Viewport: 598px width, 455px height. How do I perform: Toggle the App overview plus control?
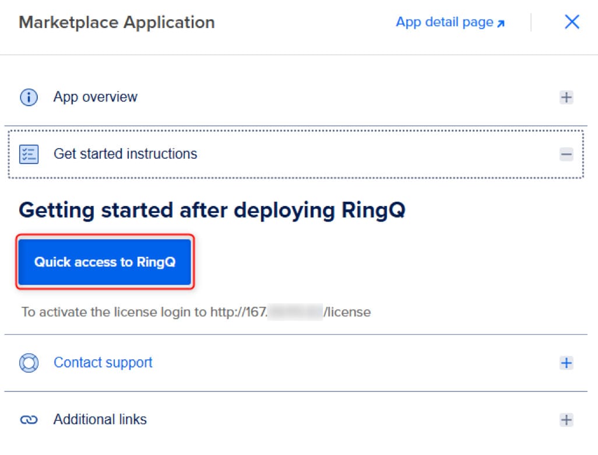point(566,97)
